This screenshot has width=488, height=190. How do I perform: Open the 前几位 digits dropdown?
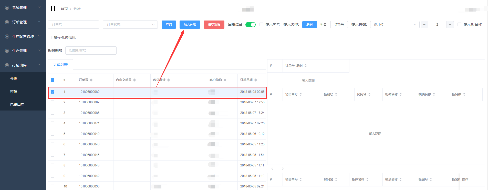tap(394, 25)
